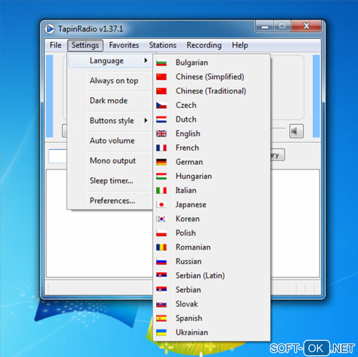358x357 pixels.
Task: Open the Help menu
Action: (x=240, y=45)
